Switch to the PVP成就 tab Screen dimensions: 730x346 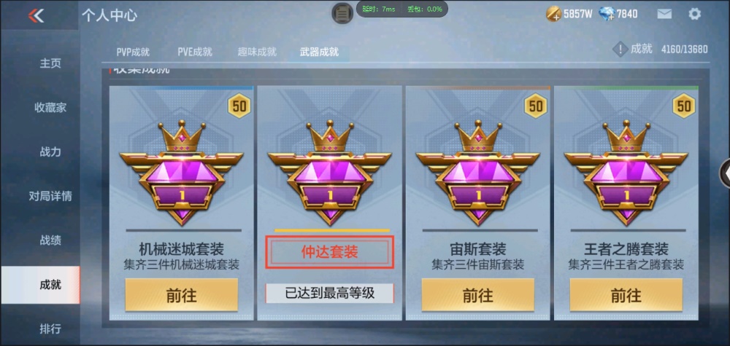tap(133, 52)
